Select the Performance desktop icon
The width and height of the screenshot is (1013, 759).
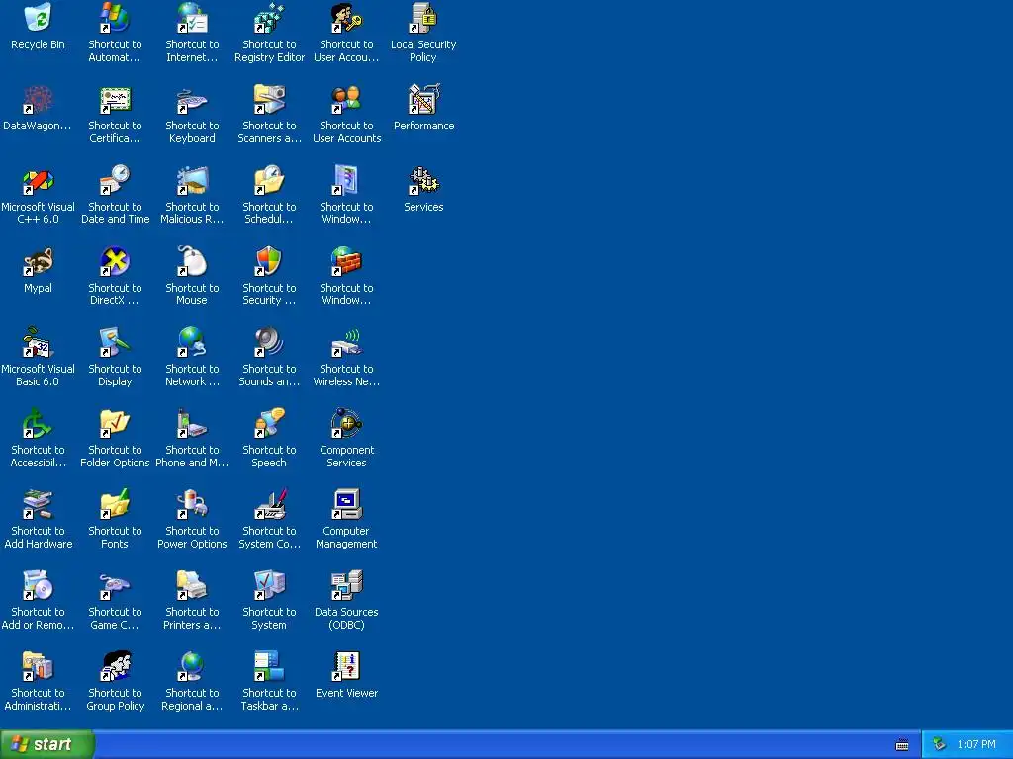(423, 100)
